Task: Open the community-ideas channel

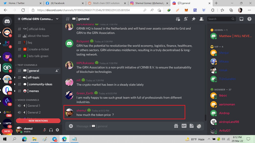Action: (x=38, y=84)
